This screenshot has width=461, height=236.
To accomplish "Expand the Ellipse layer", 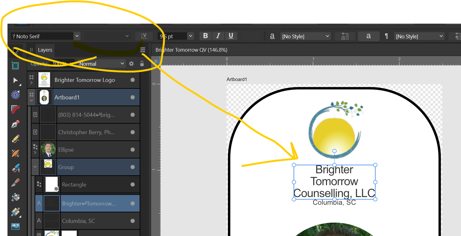I will point(35,153).
